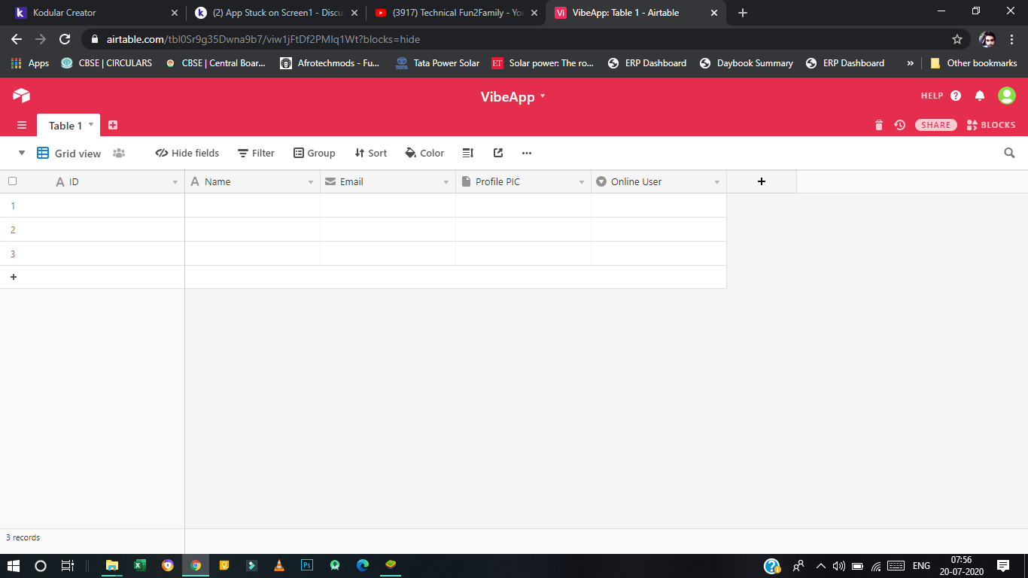This screenshot has height=578, width=1028.
Task: Click the address bar URL
Action: 263,39
